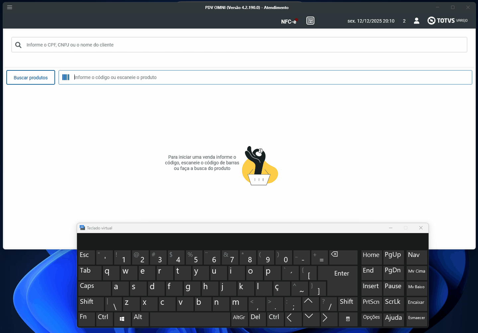Toggle the AltGr key
The width and height of the screenshot is (478, 333).
240,319
